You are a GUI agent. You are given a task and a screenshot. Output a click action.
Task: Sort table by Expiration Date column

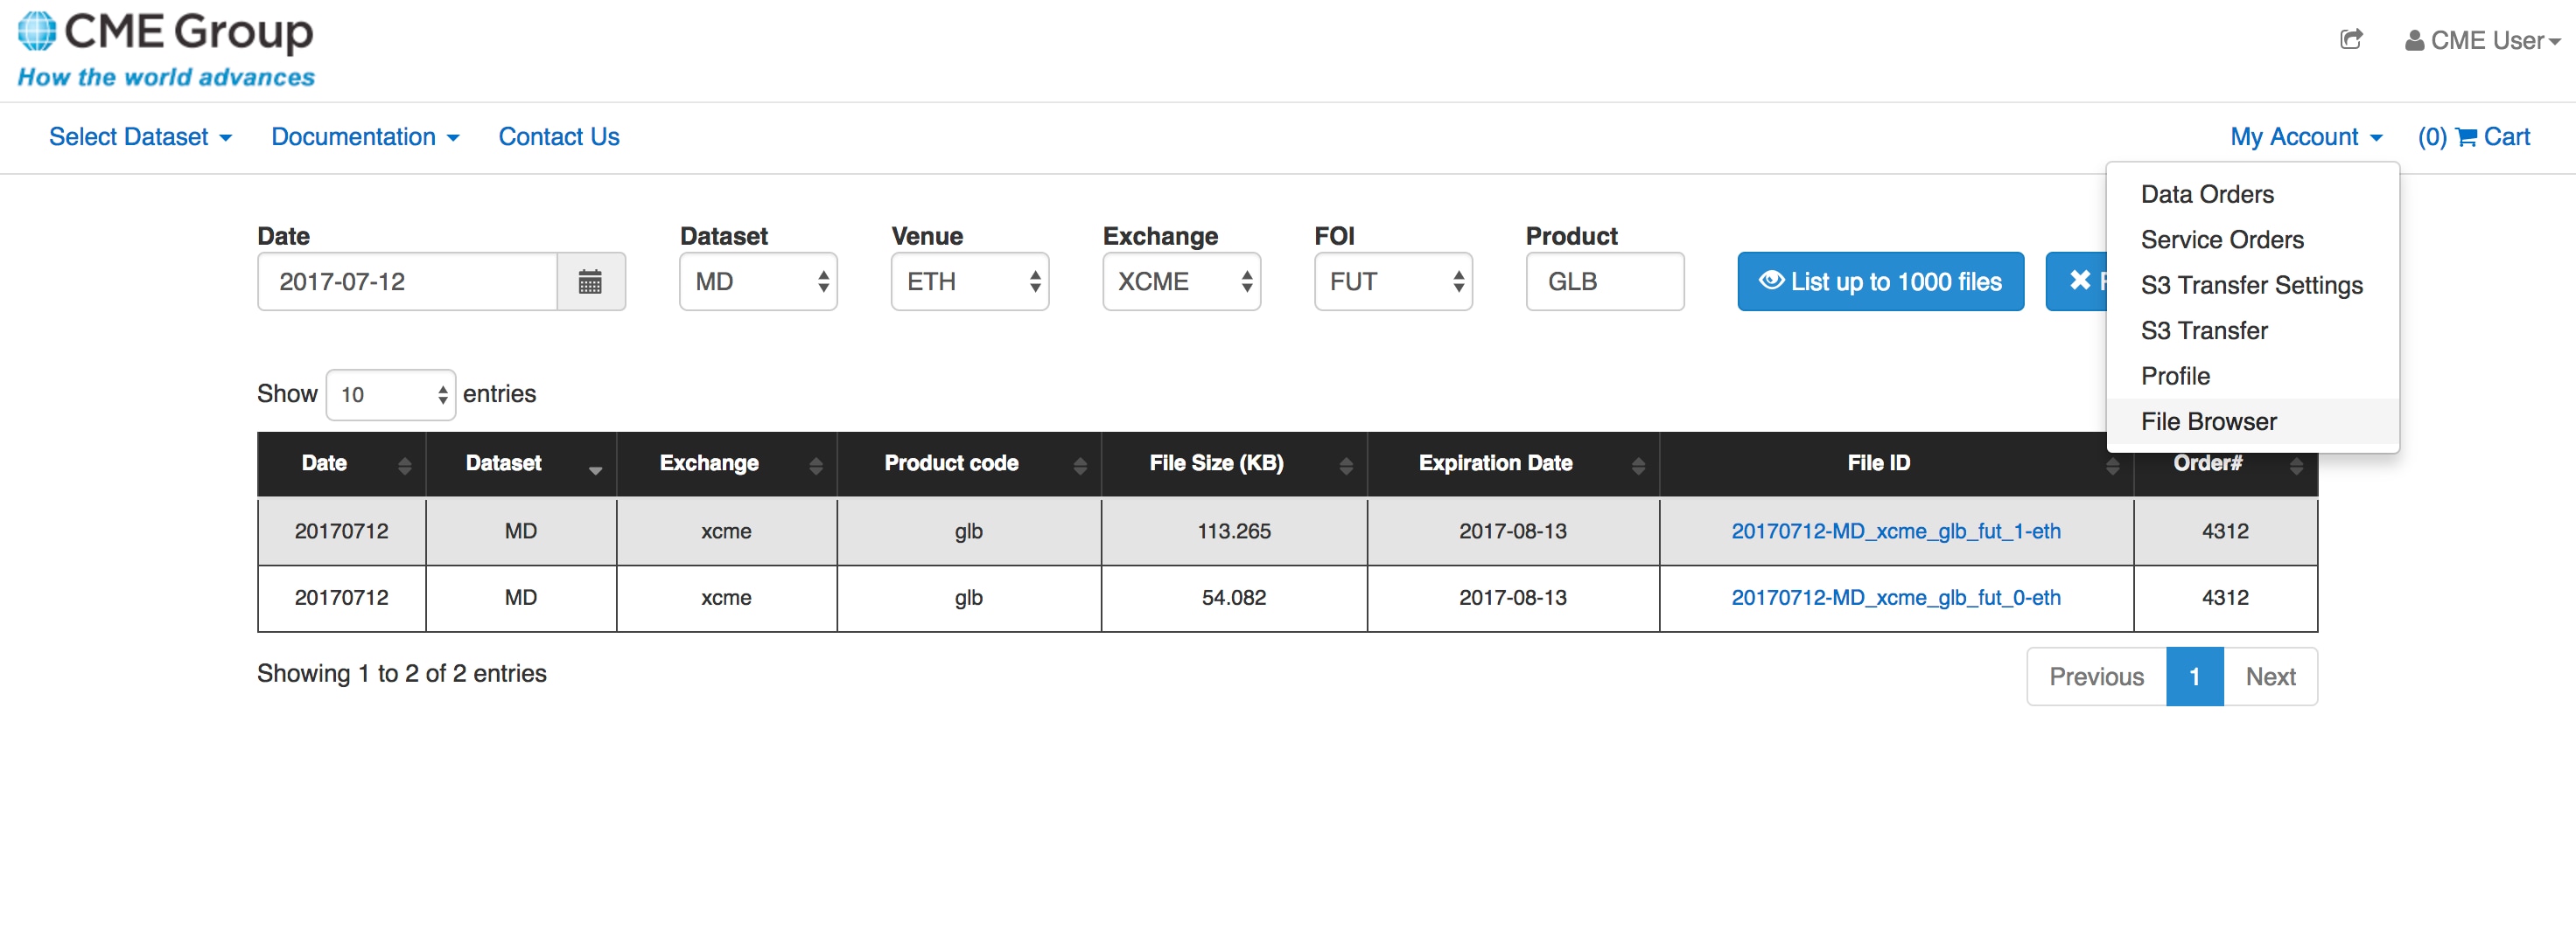coord(1637,464)
